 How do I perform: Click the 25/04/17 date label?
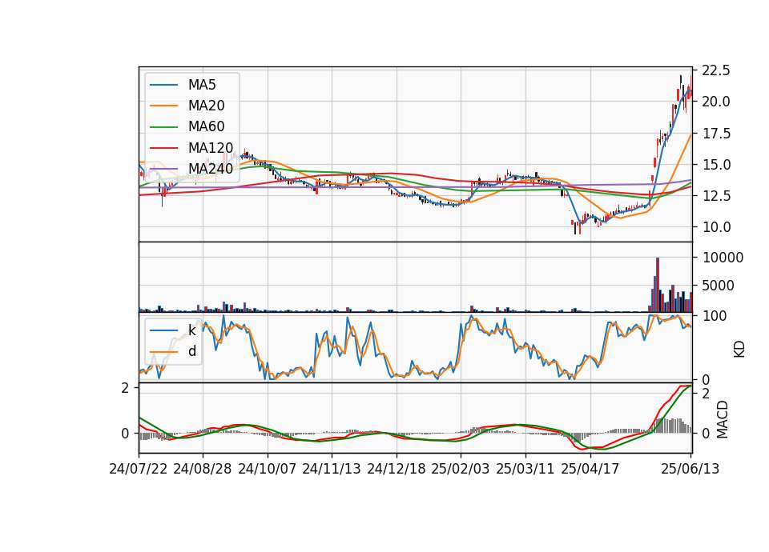click(590, 469)
